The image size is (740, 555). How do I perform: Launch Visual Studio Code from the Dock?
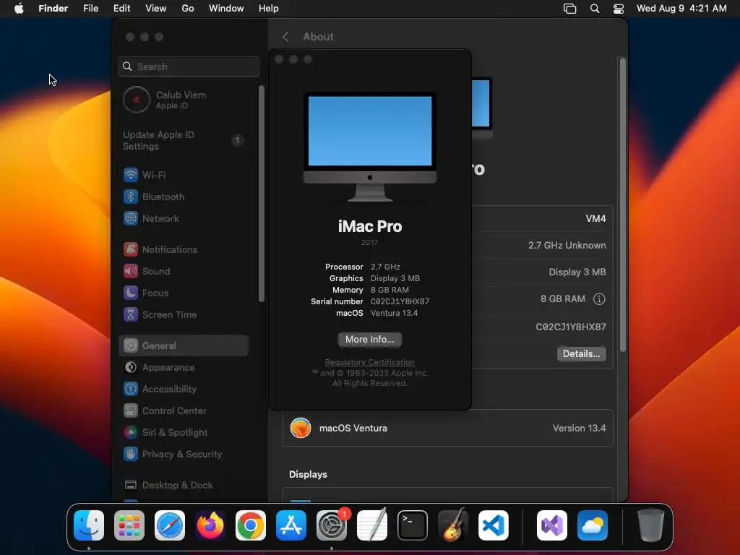coord(494,525)
